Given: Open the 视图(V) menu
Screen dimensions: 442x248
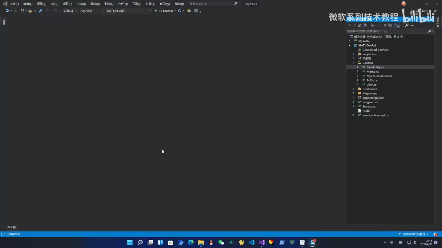Looking at the screenshot, I should point(41,4).
